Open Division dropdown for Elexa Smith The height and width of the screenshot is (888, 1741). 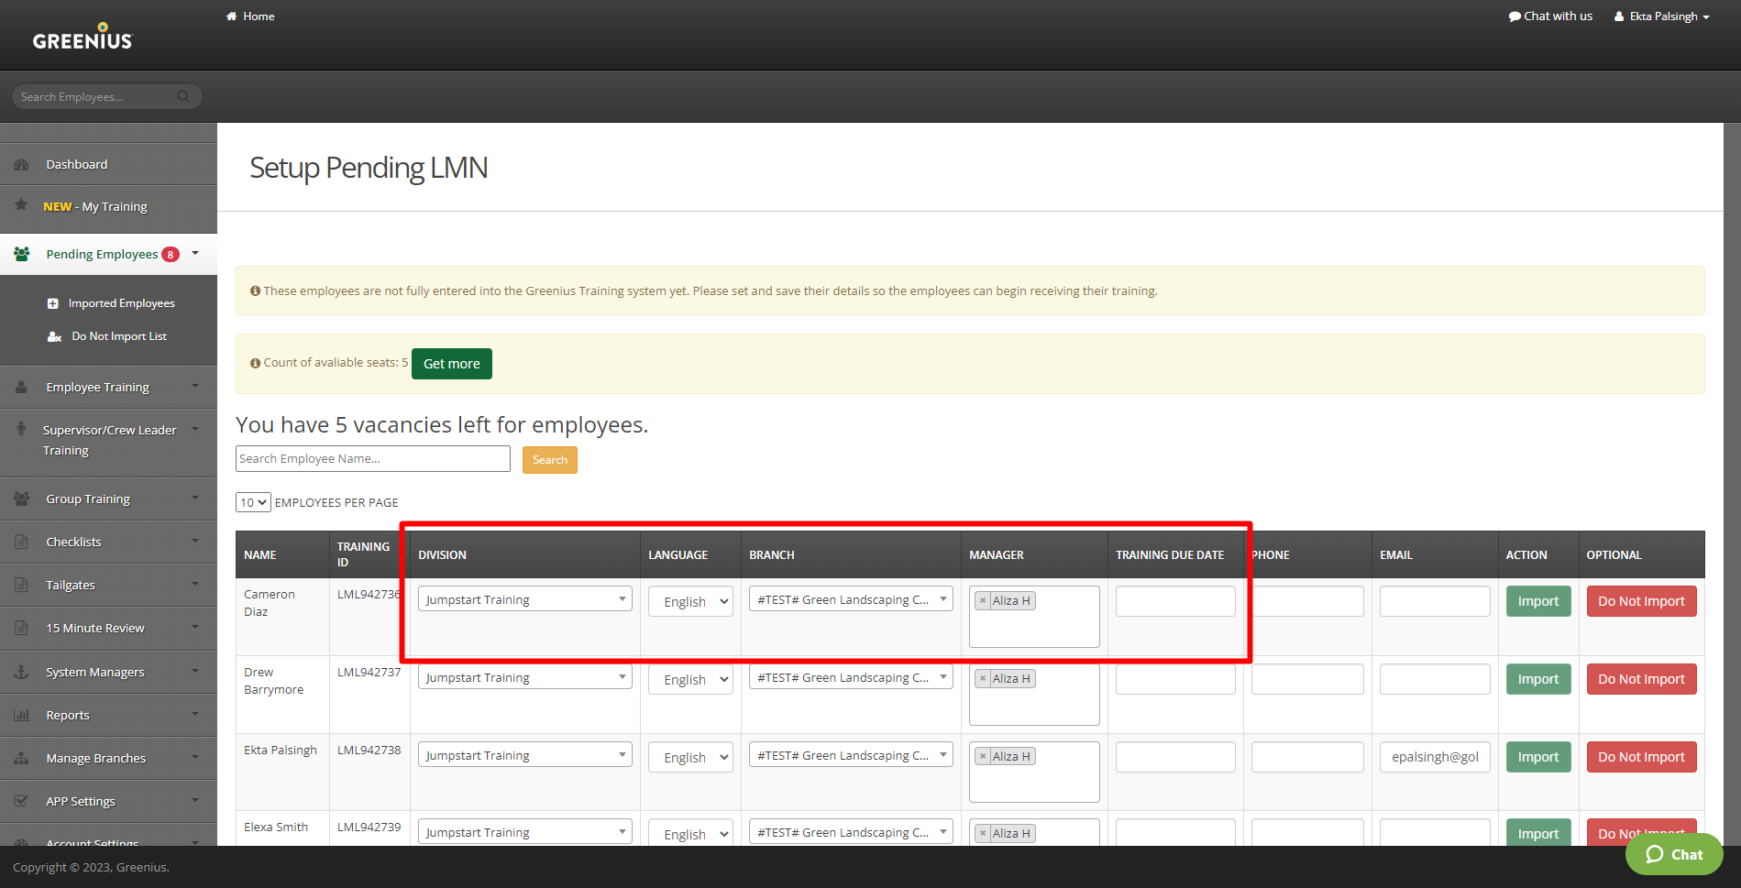pyautogui.click(x=524, y=832)
